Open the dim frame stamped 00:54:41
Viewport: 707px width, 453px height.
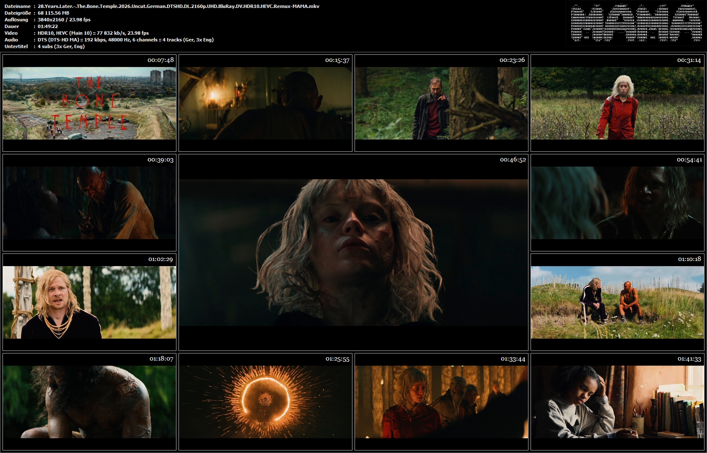(617, 202)
